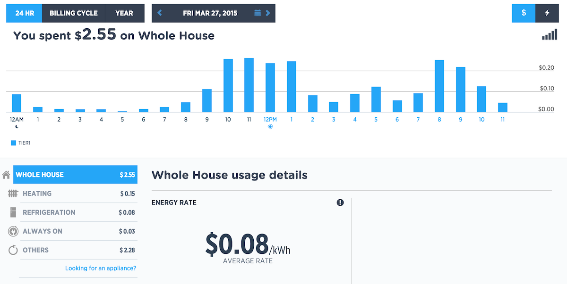Screen dimensions: 567x284
Task: Click the house icon beside Whole House
Action: [6, 175]
